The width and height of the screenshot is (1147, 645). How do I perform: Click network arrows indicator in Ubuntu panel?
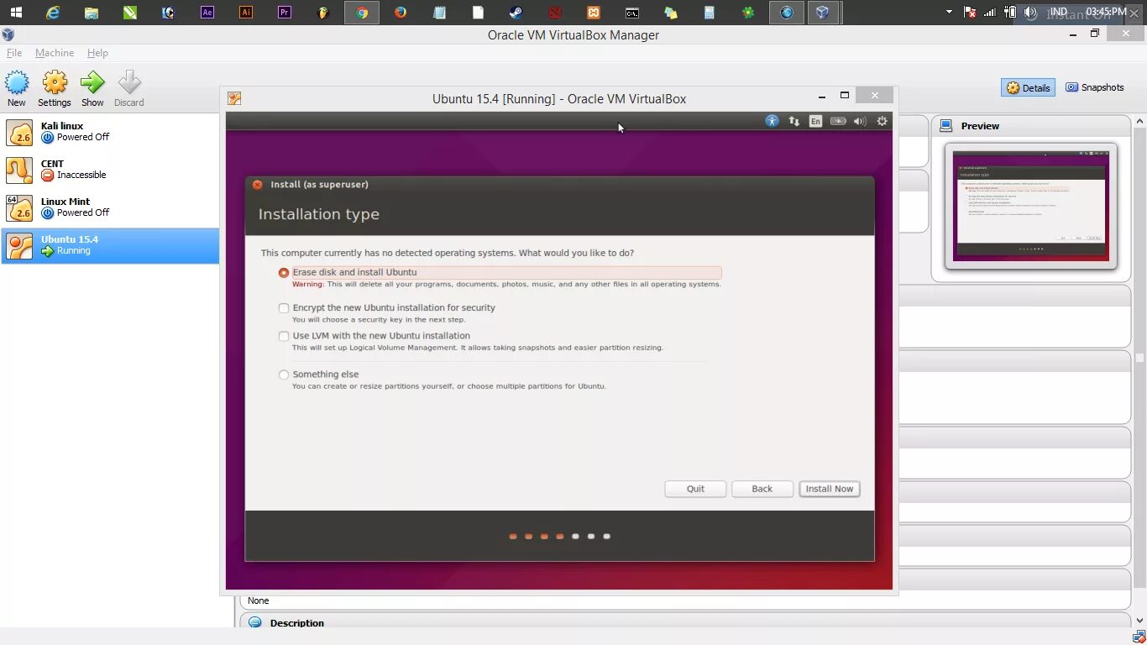(x=794, y=121)
